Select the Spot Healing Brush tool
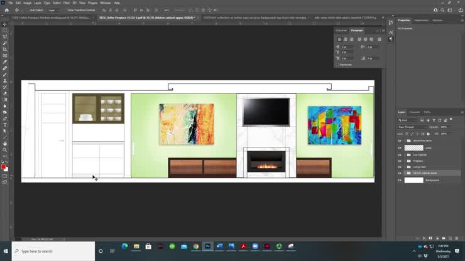This screenshot has height=261, width=465. [5, 68]
